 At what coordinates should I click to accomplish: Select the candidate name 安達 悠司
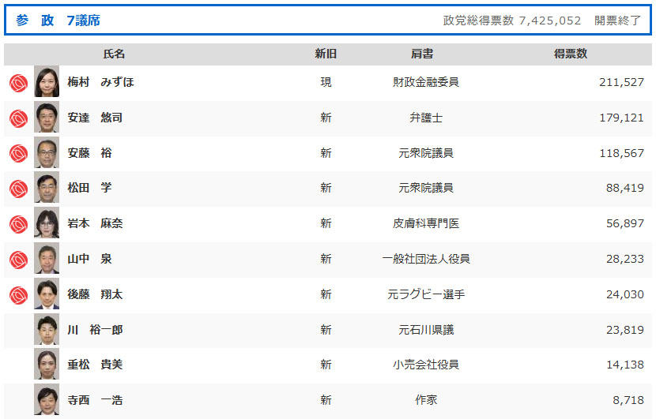click(95, 118)
